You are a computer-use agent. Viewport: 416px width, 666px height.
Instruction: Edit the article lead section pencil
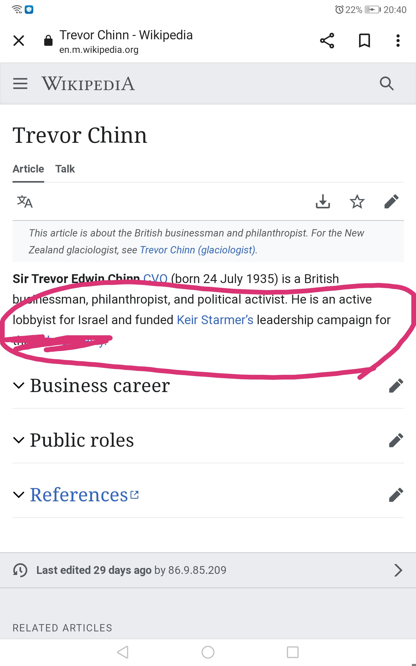(391, 201)
